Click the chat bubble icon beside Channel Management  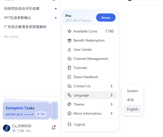pyautogui.click(x=69, y=59)
